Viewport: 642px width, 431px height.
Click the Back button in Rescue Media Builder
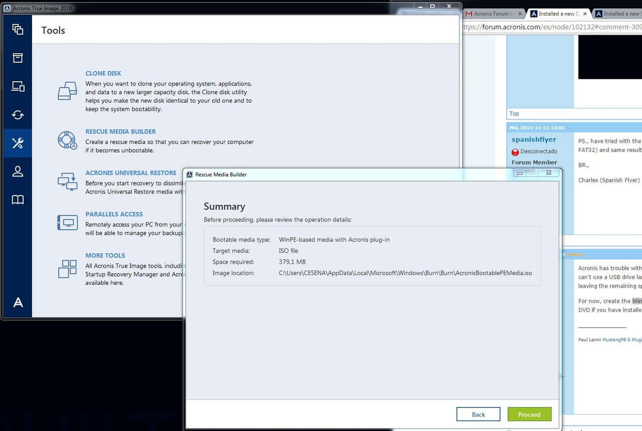(478, 414)
